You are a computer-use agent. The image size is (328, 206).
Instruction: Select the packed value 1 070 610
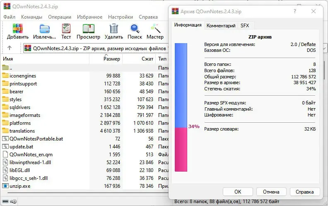point(143,123)
